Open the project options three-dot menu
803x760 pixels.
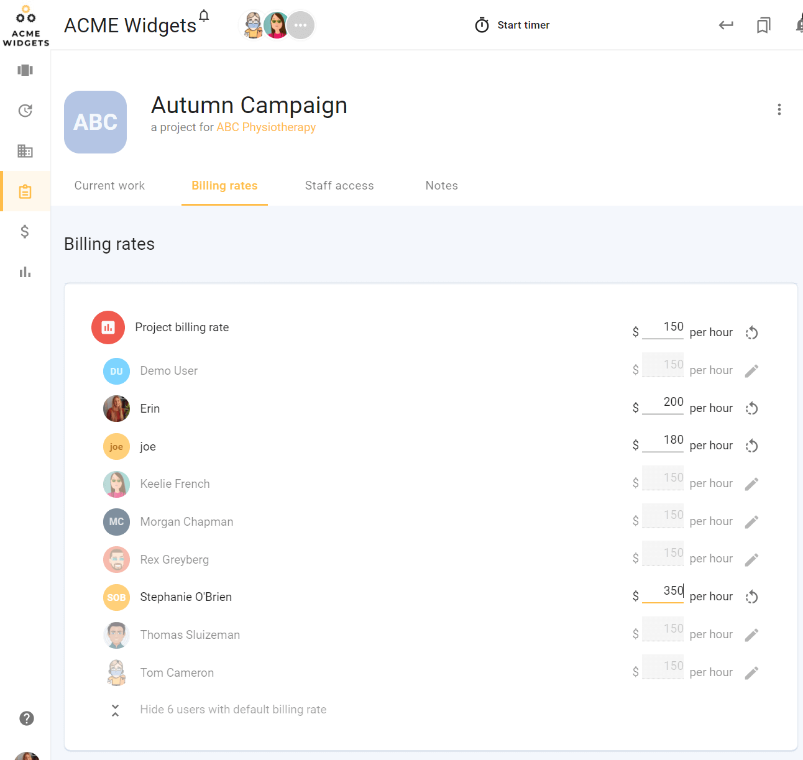point(779,109)
